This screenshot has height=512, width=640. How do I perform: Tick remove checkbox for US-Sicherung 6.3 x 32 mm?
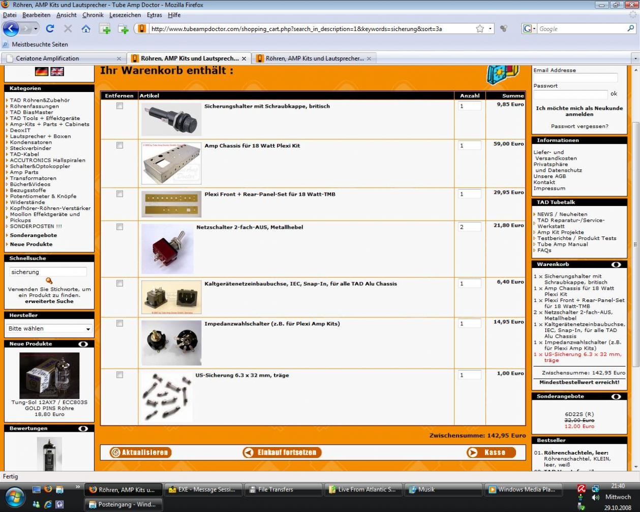click(x=119, y=375)
